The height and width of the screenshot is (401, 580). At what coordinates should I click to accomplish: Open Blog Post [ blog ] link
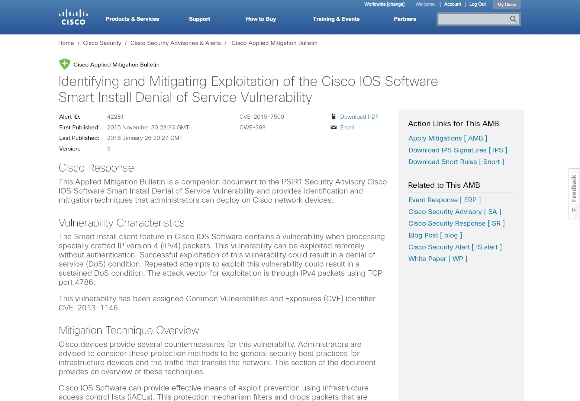(435, 235)
